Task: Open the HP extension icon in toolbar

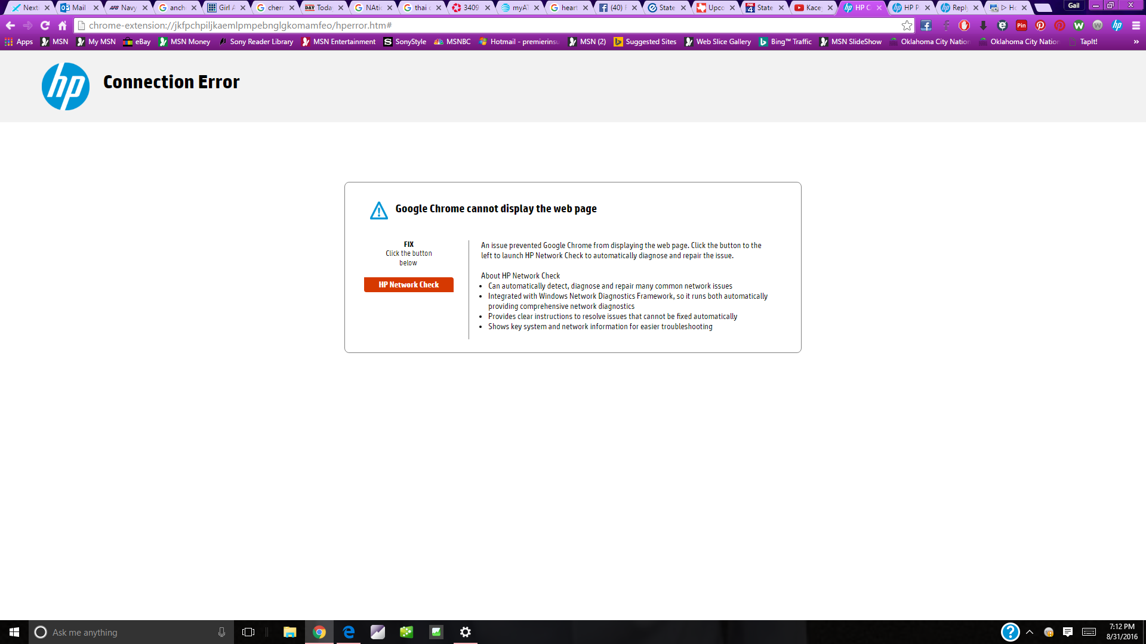Action: coord(1117,26)
